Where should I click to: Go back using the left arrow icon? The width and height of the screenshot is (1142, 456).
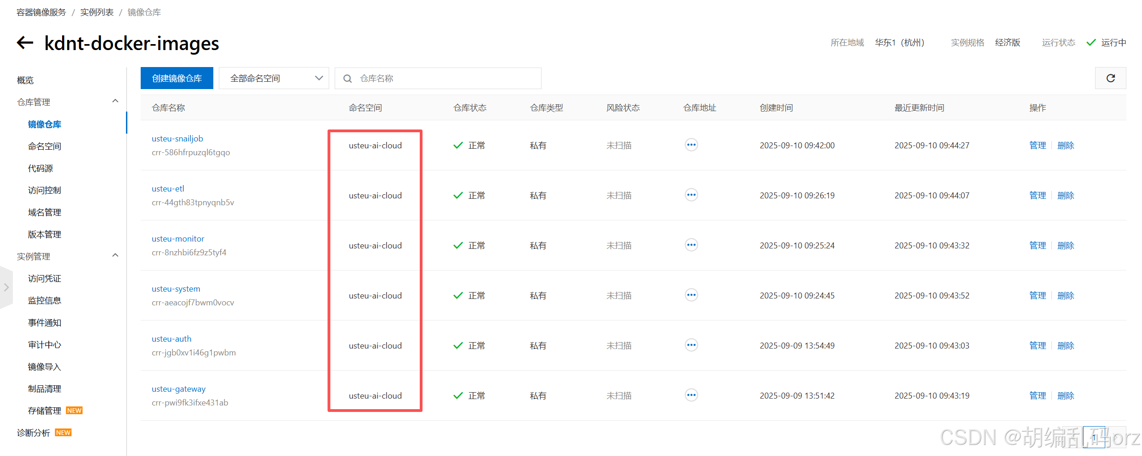click(25, 43)
